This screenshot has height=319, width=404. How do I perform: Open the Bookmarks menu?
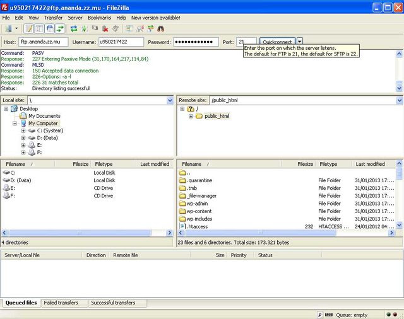tap(100, 18)
